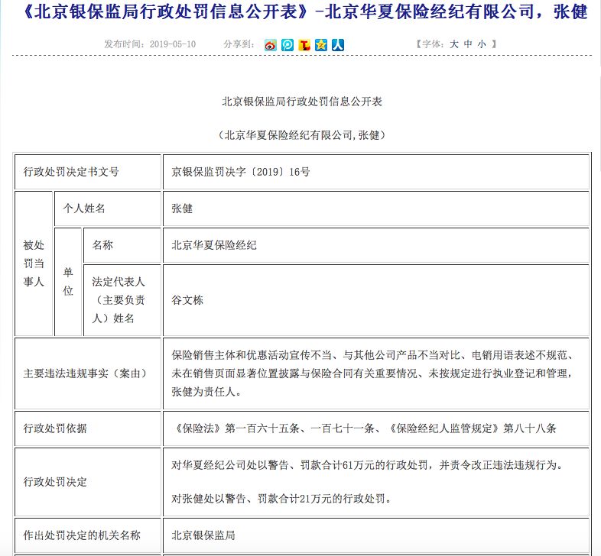
Task: Click the label 行政处罚决定书文号
Action: point(71,172)
